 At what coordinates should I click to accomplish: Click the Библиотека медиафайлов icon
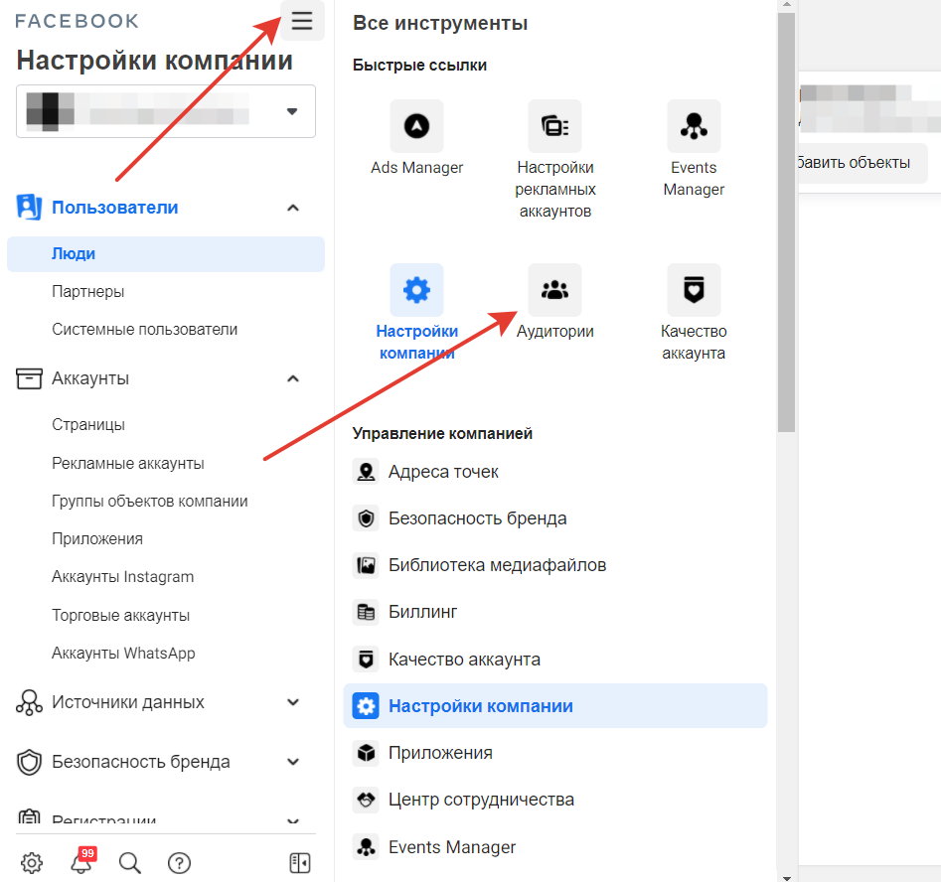366,565
